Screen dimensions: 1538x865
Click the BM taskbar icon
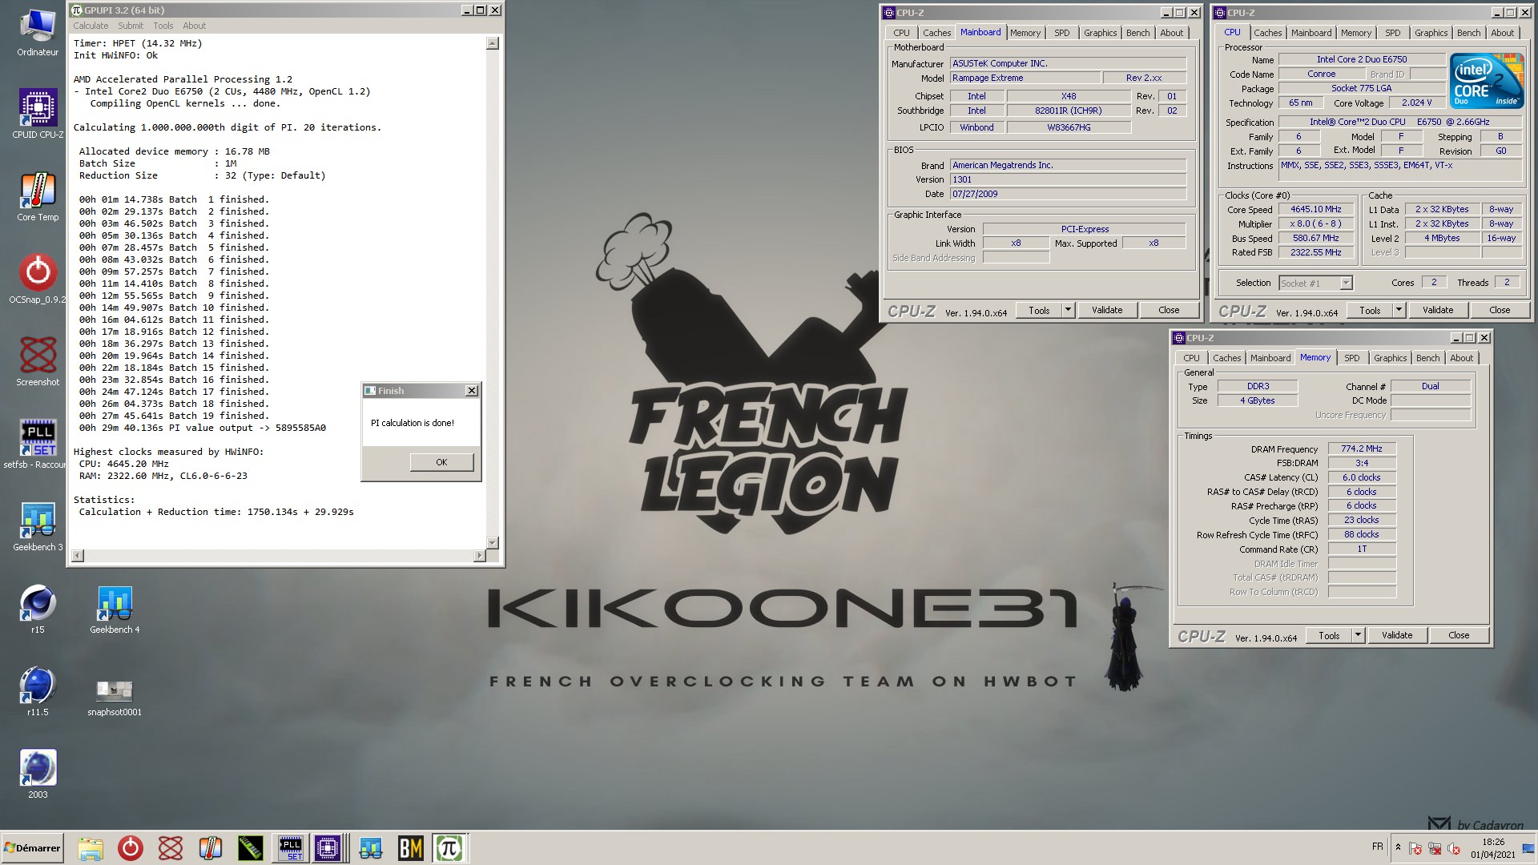pyautogui.click(x=410, y=848)
